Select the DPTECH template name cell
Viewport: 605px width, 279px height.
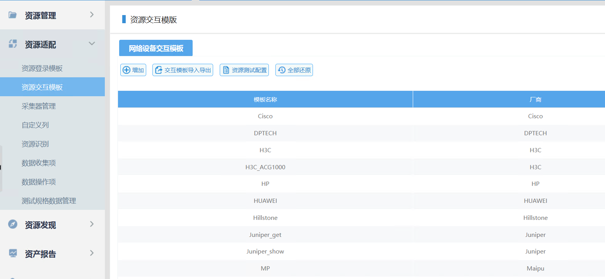(265, 133)
